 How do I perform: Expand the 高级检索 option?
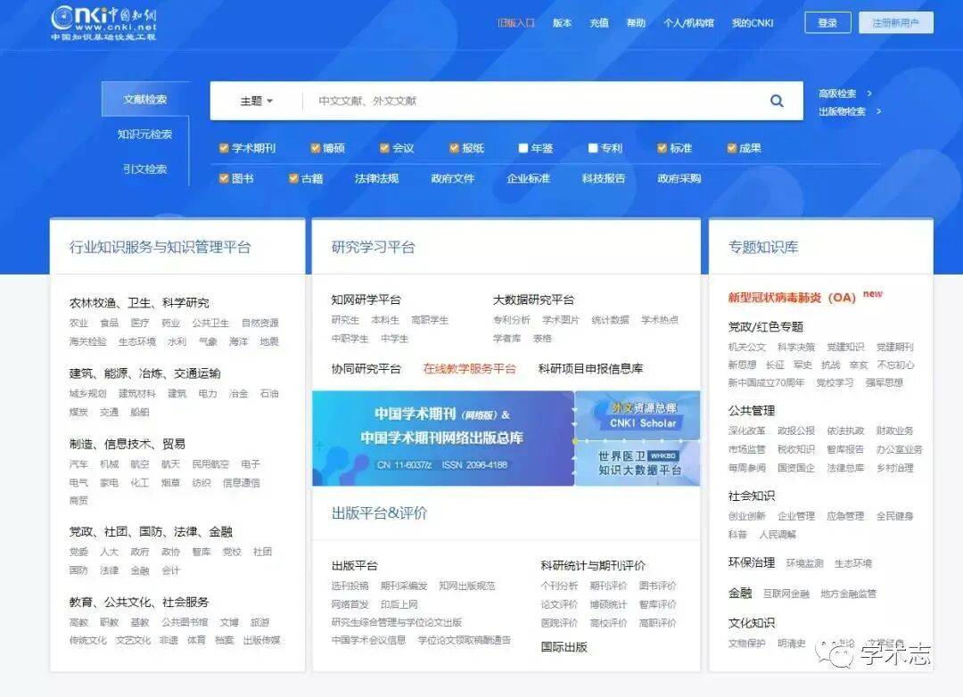pos(836,94)
